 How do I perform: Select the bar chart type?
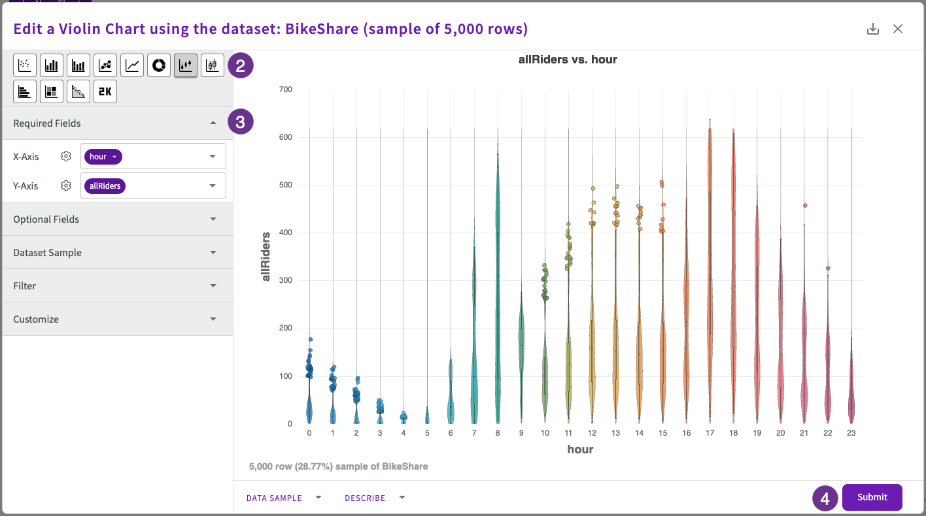52,65
